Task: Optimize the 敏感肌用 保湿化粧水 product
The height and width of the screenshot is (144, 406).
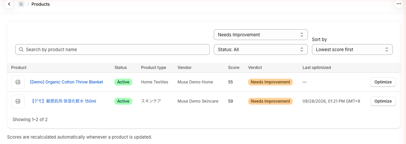Action: [x=383, y=101]
